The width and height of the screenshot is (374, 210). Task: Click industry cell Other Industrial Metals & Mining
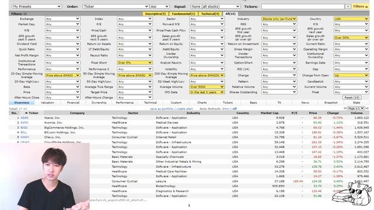[178, 162]
